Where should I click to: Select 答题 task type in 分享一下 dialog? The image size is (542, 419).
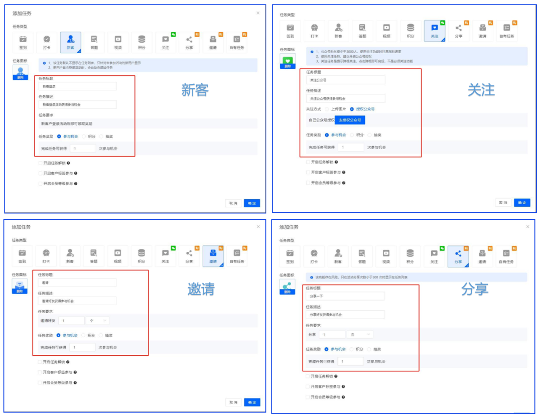pyautogui.click(x=362, y=256)
